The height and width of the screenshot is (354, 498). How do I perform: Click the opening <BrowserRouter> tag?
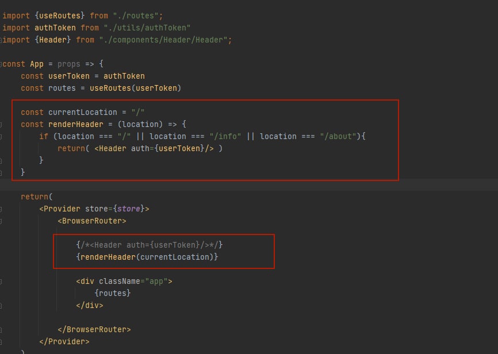tap(92, 221)
